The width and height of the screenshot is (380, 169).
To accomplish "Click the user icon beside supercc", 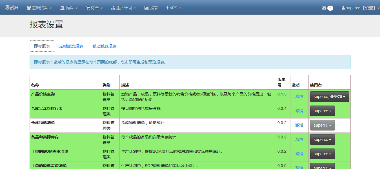I will pos(343,8).
